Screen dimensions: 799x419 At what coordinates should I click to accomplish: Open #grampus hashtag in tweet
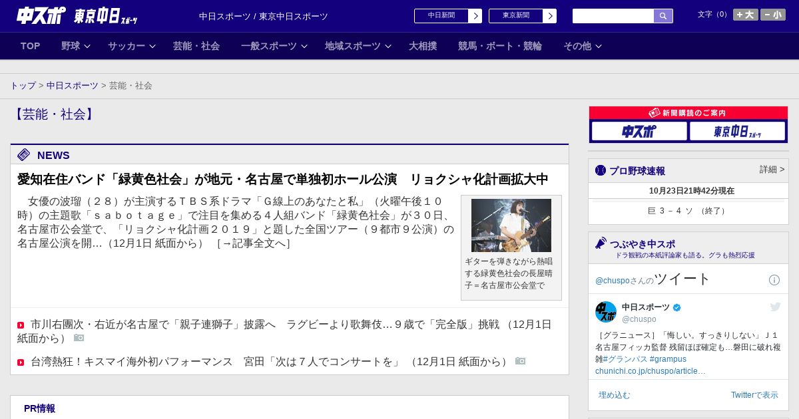pyautogui.click(x=668, y=359)
